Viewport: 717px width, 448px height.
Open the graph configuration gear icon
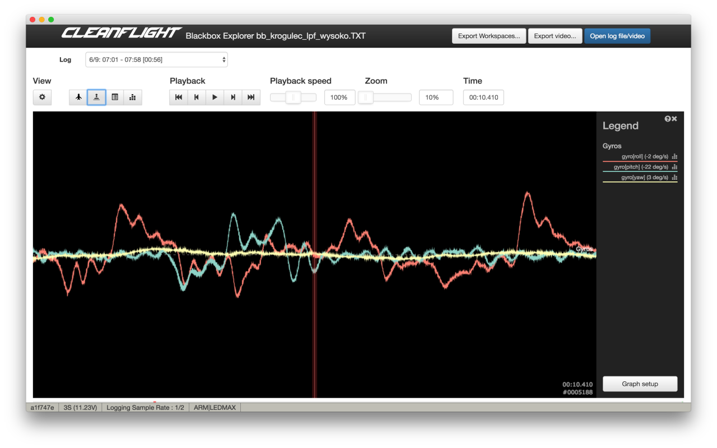42,97
